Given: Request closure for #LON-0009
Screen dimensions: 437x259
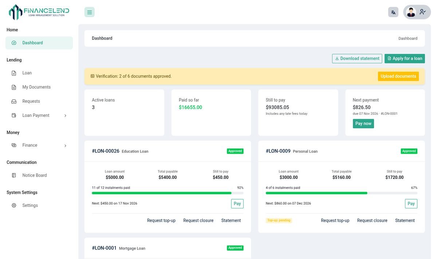Looking at the screenshot, I should pyautogui.click(x=372, y=220).
